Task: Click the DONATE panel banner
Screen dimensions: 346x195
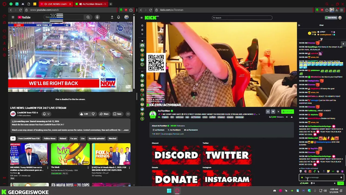Action: click(x=176, y=178)
